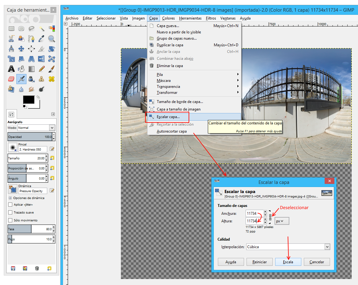The width and height of the screenshot is (358, 285).
Task: Enable the Aplicar jitter checkbox
Action: coord(10,205)
